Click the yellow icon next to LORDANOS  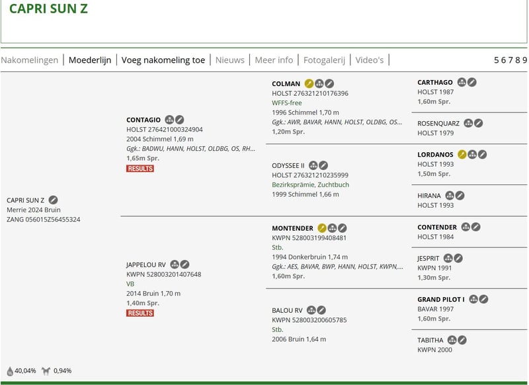462,154
